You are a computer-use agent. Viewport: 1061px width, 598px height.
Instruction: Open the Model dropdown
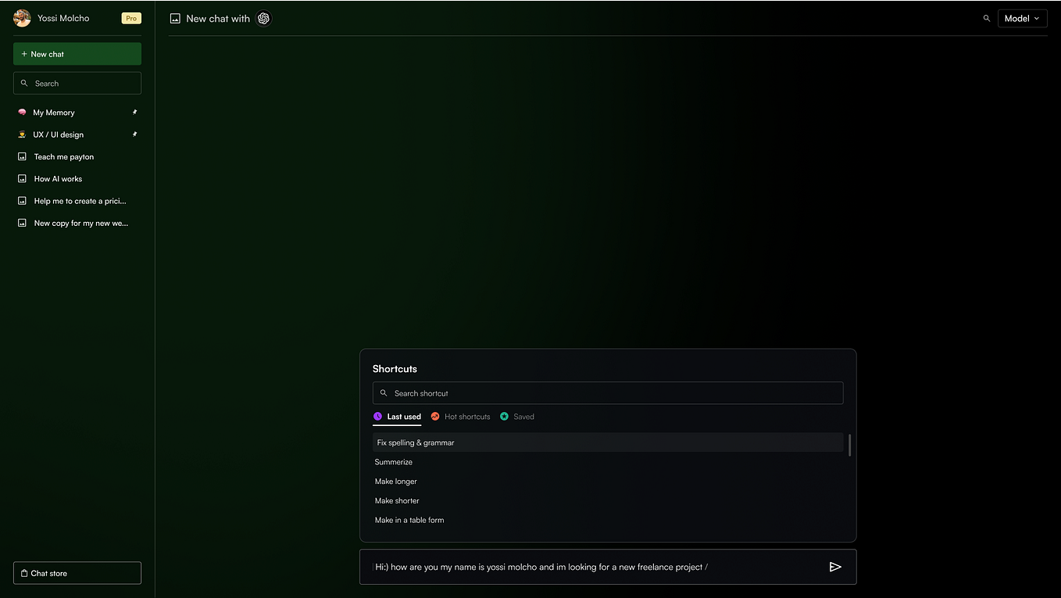(x=1022, y=18)
